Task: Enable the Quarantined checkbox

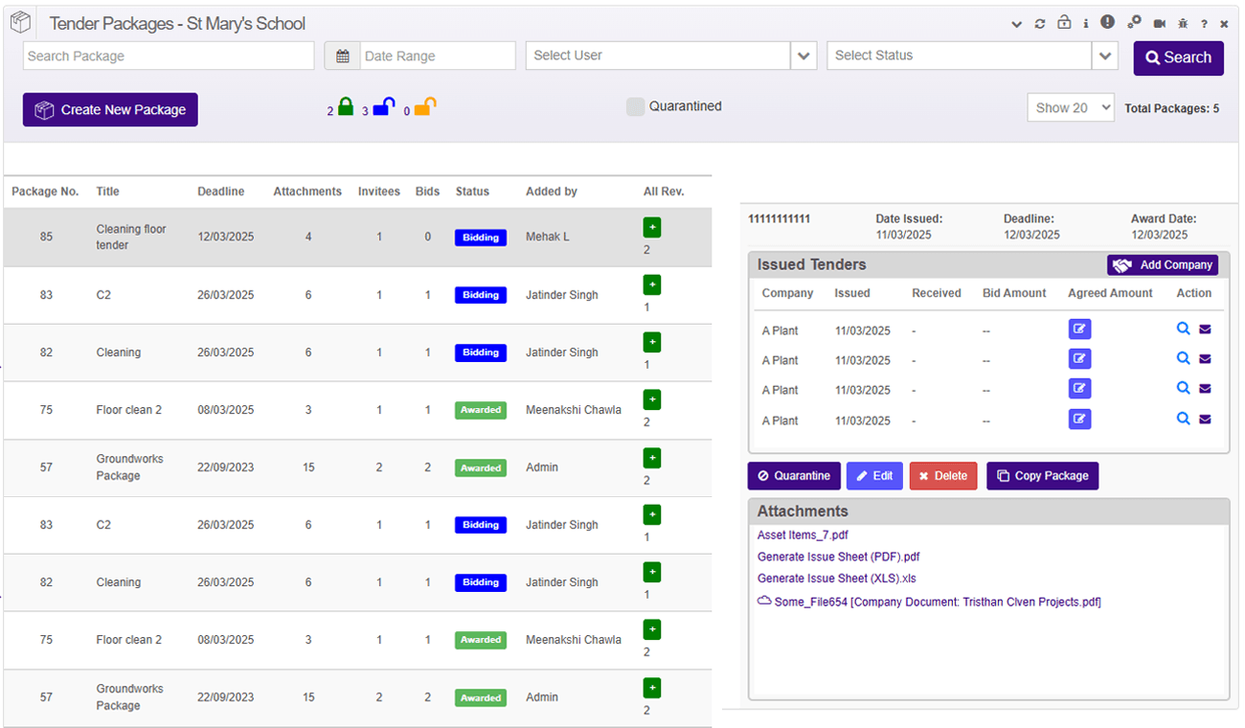Action: point(635,107)
